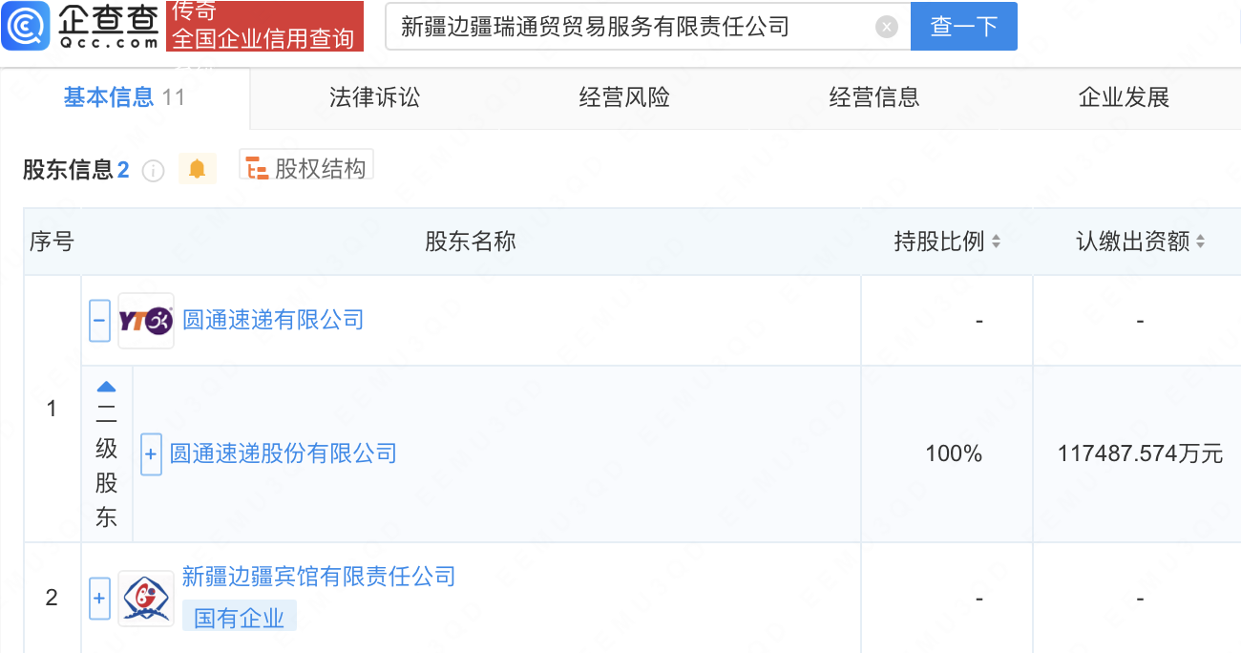1241x653 pixels.
Task: Expand the 新疆边疆宾馆有限责任公司 row
Action: 100,599
